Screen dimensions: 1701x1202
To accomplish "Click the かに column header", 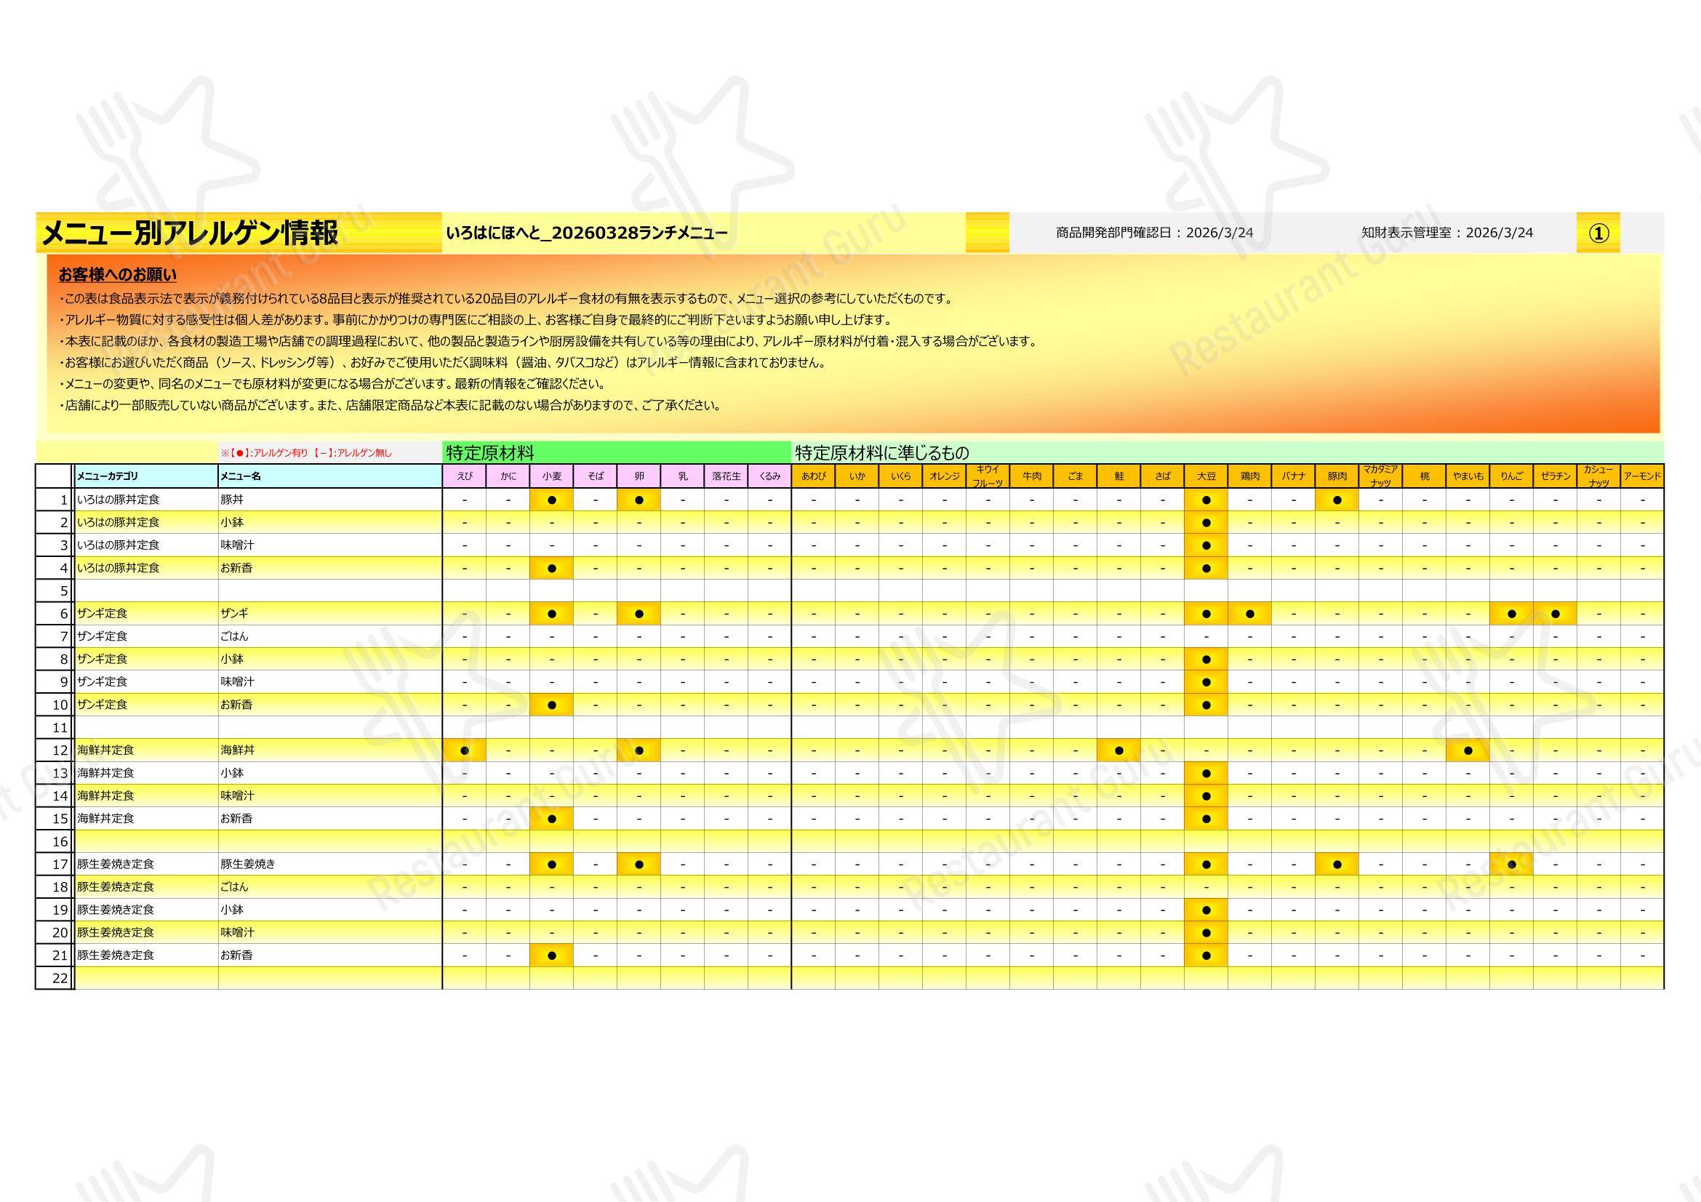I will click(508, 476).
